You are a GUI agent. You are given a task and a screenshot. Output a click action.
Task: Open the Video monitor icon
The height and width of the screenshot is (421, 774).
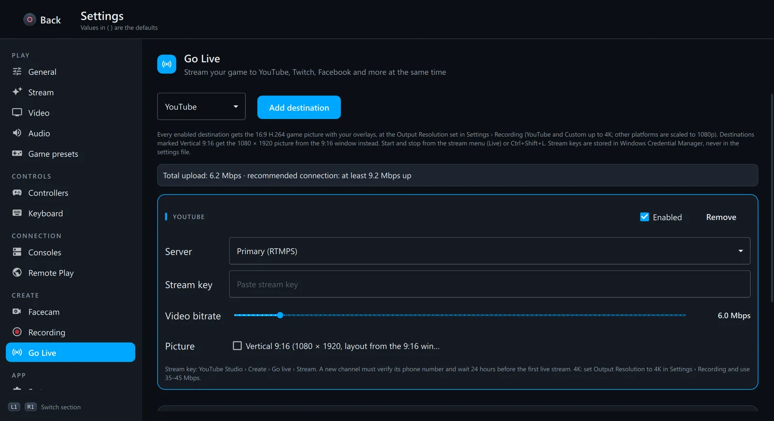(x=17, y=113)
